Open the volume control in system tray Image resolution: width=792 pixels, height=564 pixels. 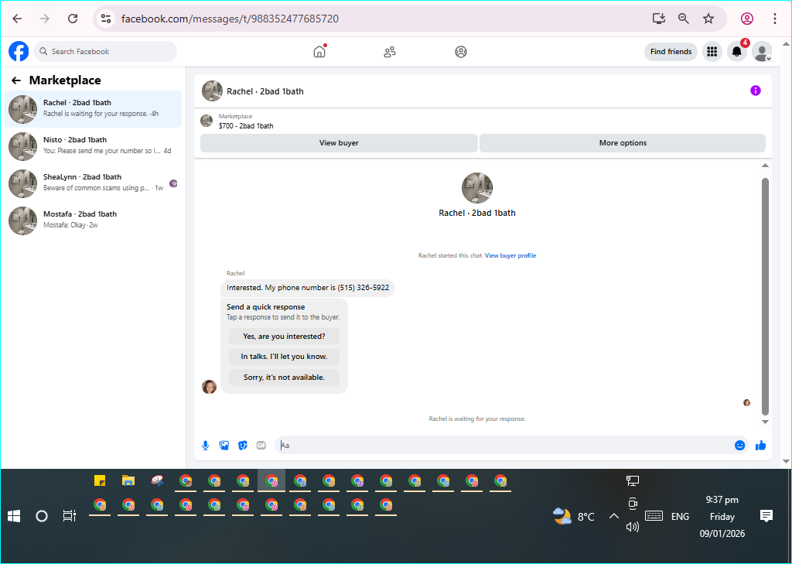(633, 527)
